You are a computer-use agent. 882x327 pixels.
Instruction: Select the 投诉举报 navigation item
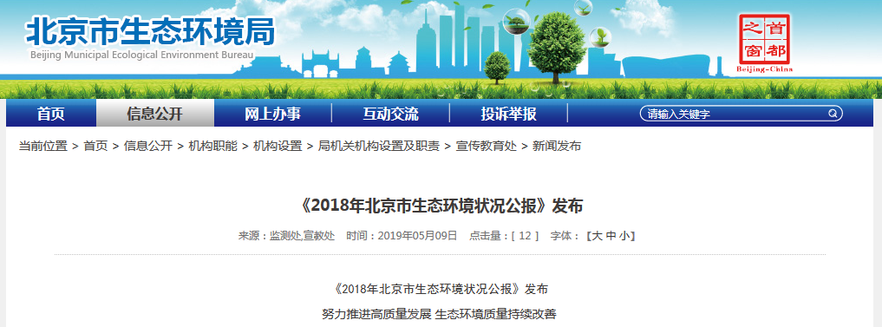click(508, 114)
